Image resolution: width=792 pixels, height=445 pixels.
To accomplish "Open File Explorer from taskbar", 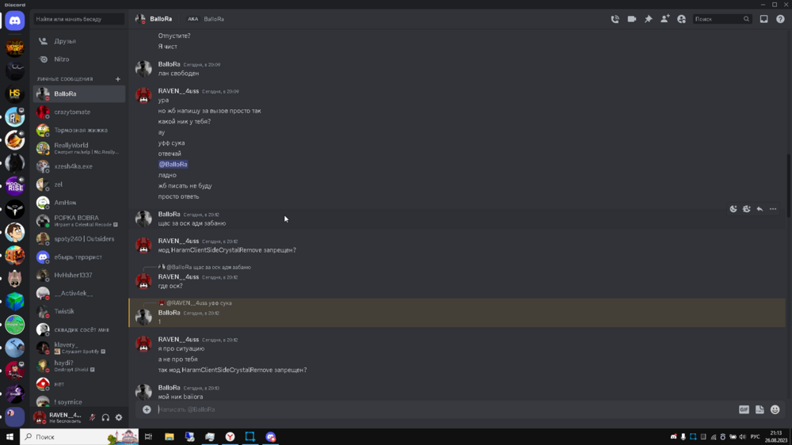I will (169, 437).
